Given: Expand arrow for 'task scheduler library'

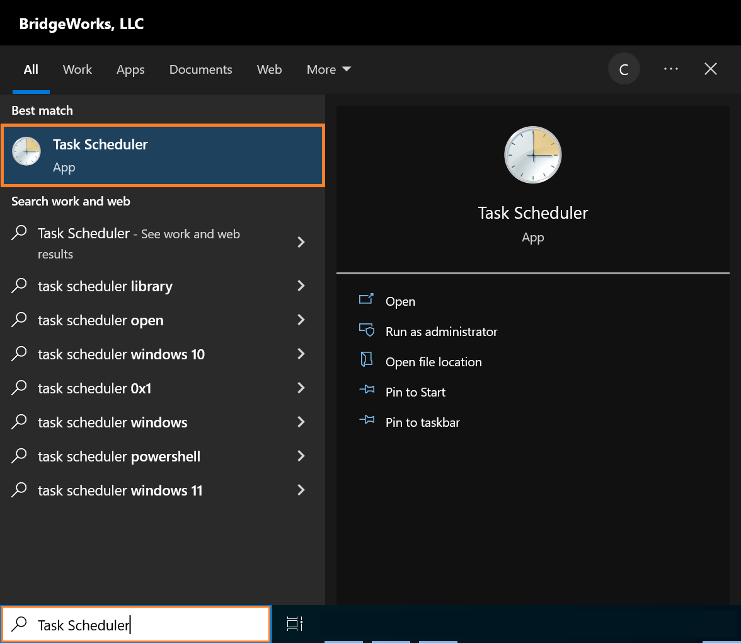Looking at the screenshot, I should [x=301, y=286].
